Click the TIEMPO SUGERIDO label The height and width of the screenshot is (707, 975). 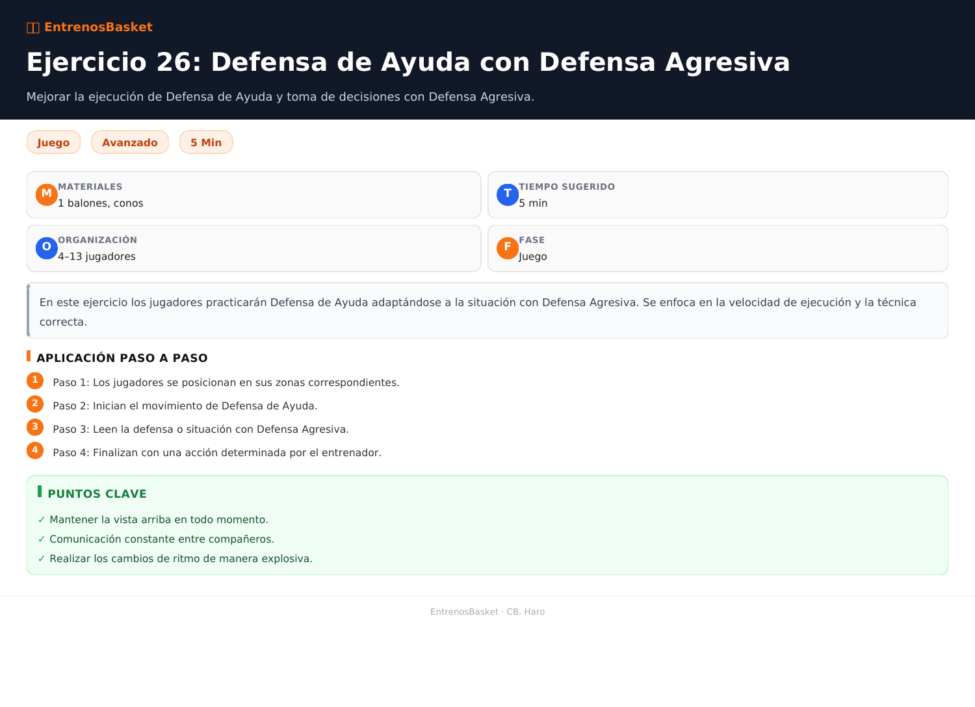567,186
